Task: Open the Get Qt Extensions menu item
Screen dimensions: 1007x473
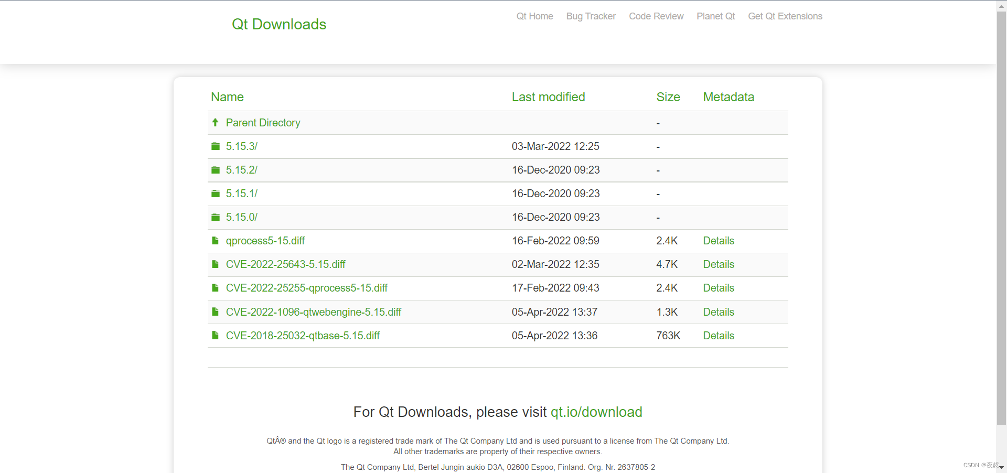Action: pyautogui.click(x=785, y=16)
